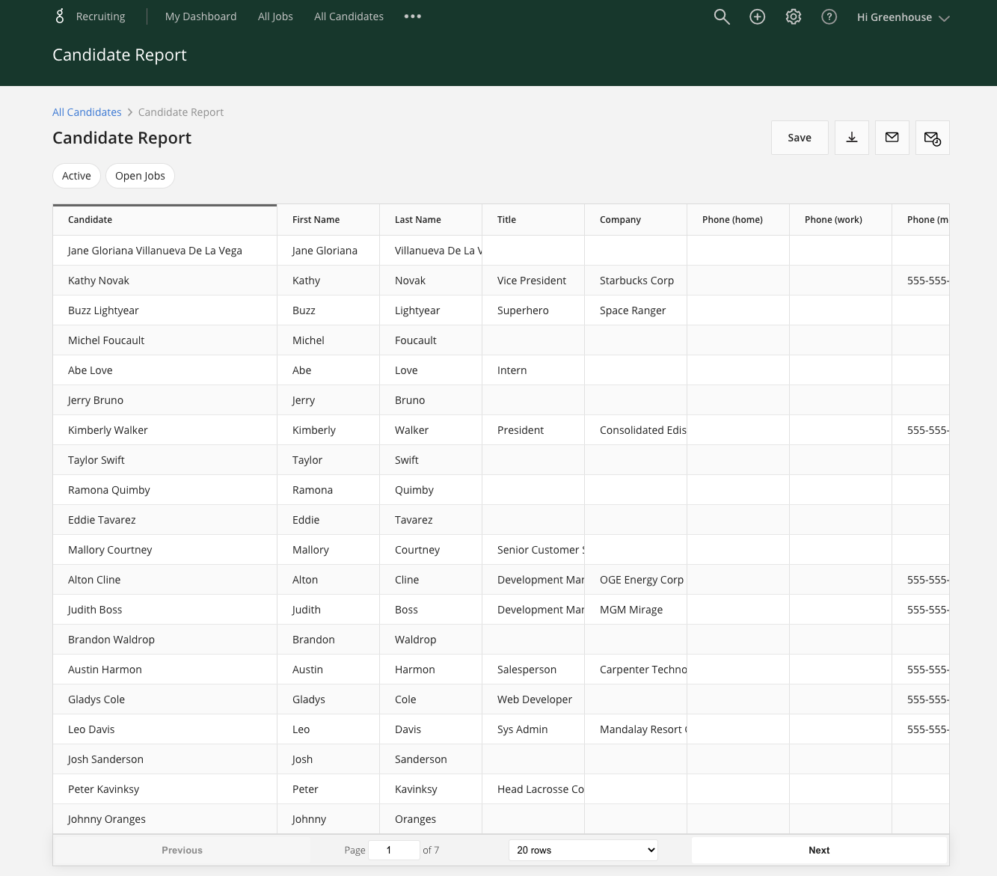The height and width of the screenshot is (876, 997).
Task: Click the schedule email report icon
Action: [x=933, y=138]
